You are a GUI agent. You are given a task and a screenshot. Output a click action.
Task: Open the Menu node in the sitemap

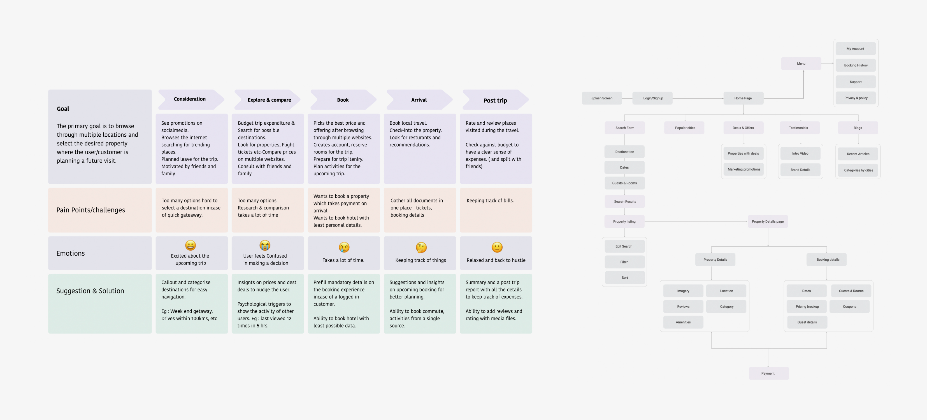801,64
